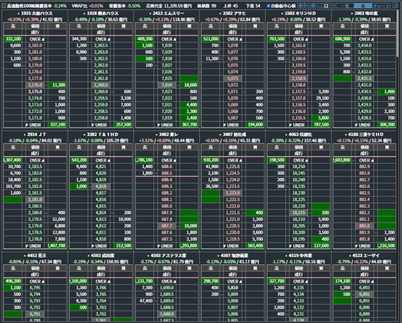The image size is (402, 323).
Task: Toggle the checkbox before 高流動性100銘柄騰落率
Action: 4,5
